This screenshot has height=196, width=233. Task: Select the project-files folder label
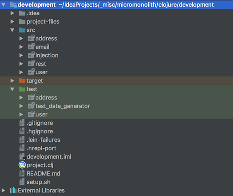pos(43,22)
